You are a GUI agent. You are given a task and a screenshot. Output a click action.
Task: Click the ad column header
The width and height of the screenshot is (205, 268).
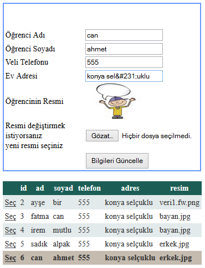click(40, 188)
